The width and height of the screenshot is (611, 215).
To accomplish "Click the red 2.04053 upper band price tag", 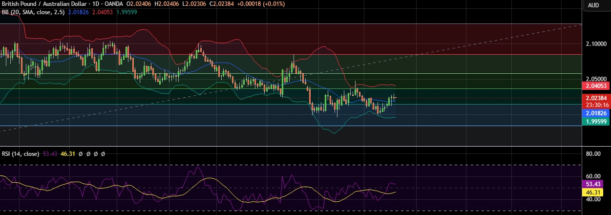I will pyautogui.click(x=596, y=86).
